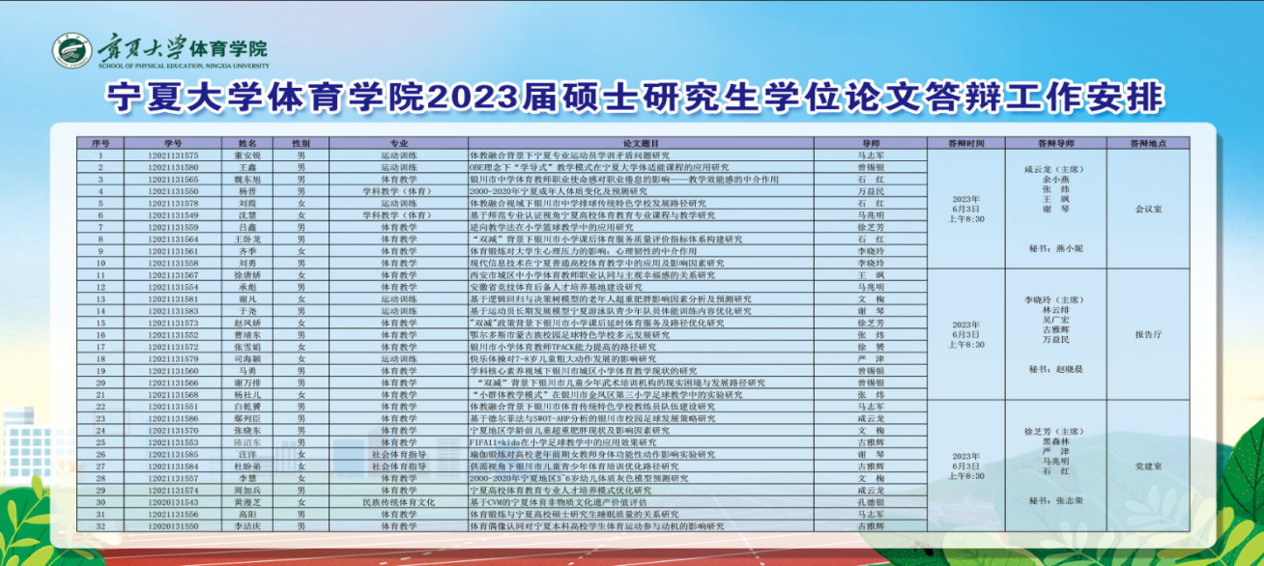1264x566 pixels.
Task: Click student ID 12021131550 in row 4
Action: tap(174, 191)
